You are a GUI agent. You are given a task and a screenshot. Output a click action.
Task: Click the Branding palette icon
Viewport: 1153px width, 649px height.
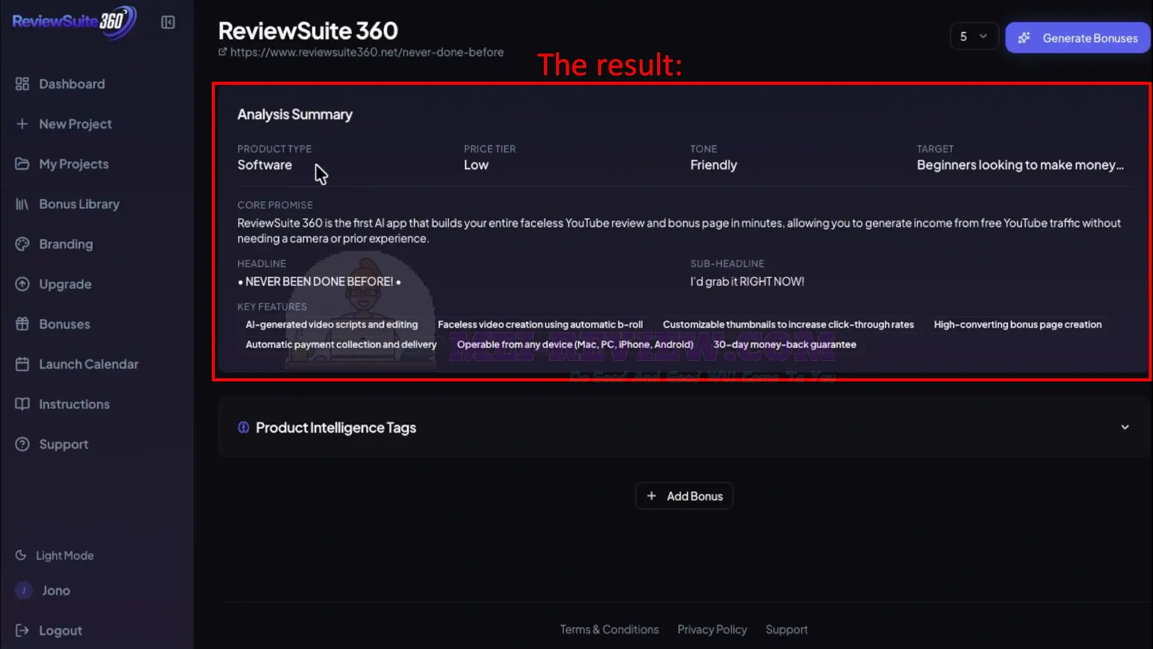(x=22, y=244)
